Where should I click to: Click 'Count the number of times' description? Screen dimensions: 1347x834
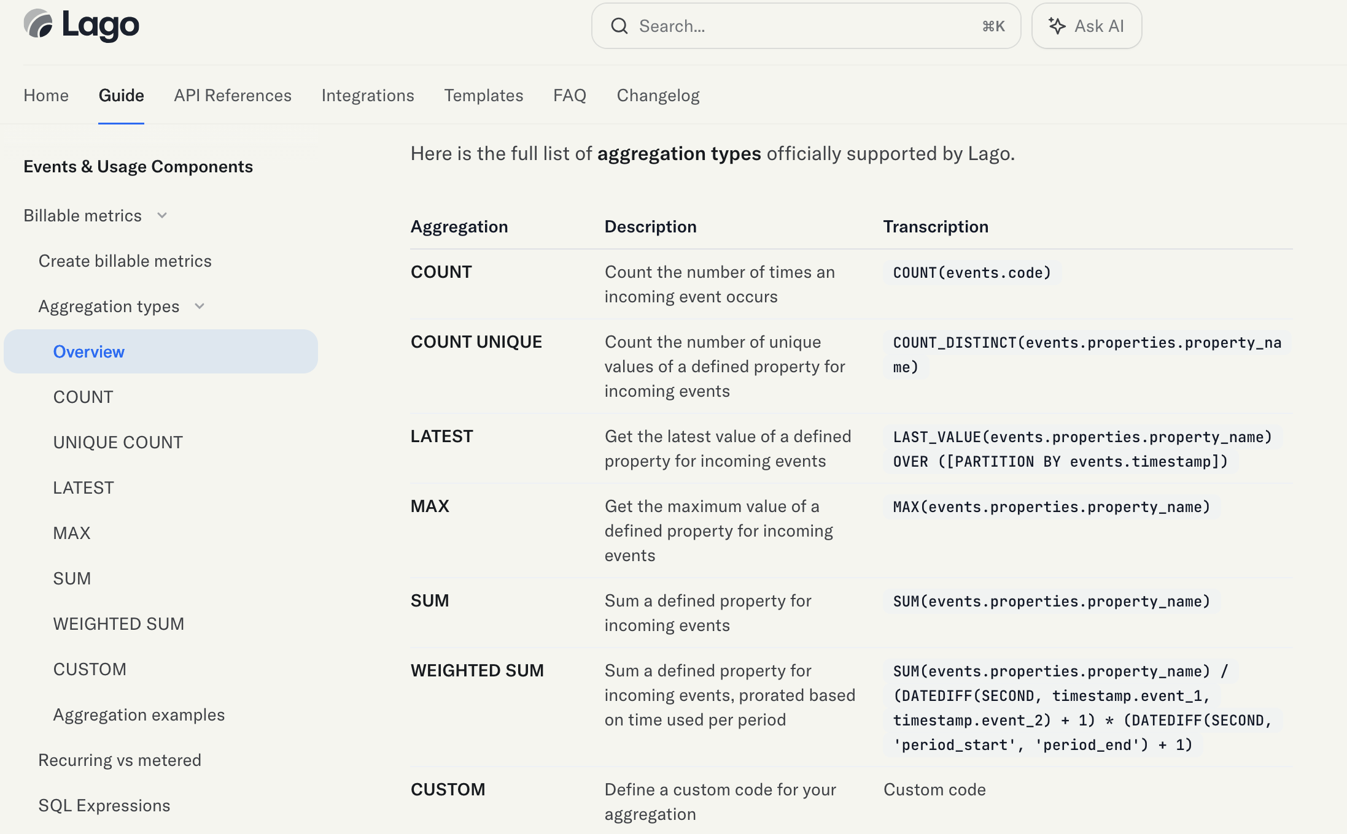[720, 284]
